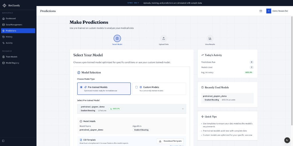Screen dimensions: 293x146
Task: Toggle sidebar collapse icon at bottom-left
Action: click(x=3, y=141)
